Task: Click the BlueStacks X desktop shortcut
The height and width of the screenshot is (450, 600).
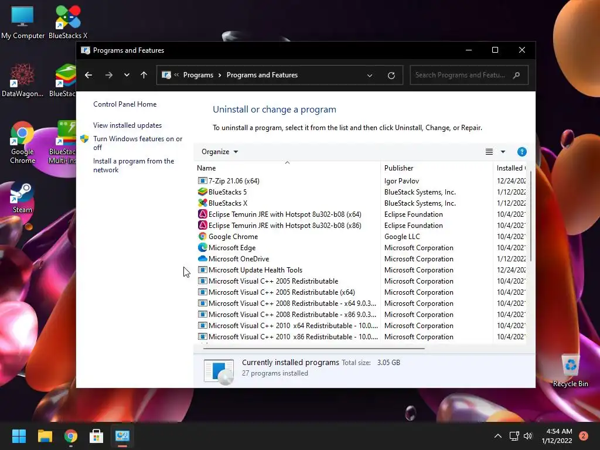Action: click(68, 22)
